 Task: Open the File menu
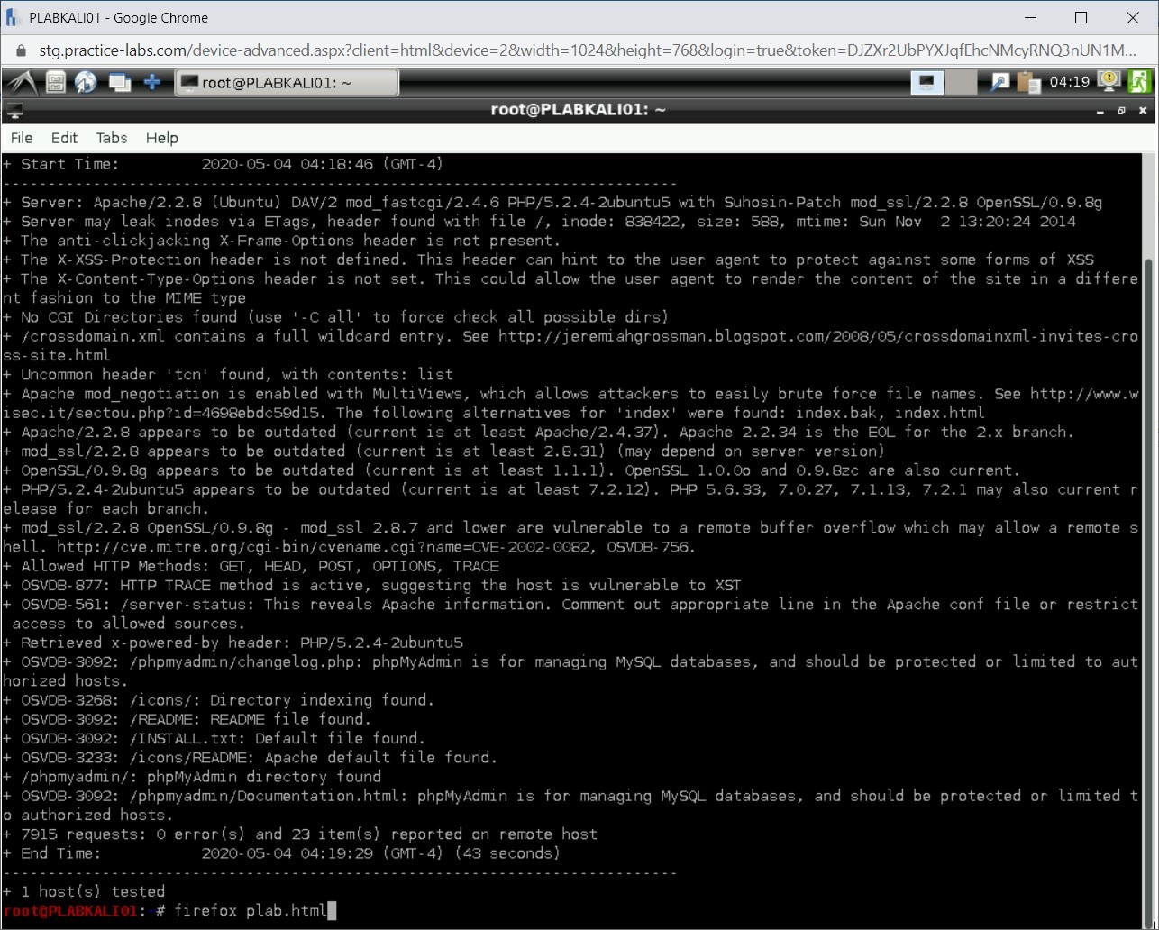pyautogui.click(x=22, y=138)
